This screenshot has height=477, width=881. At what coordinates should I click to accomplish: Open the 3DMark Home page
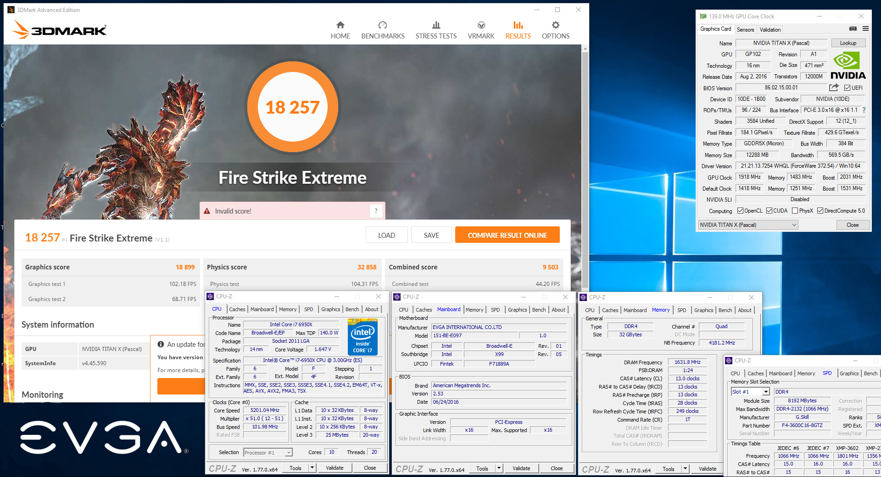[340, 30]
